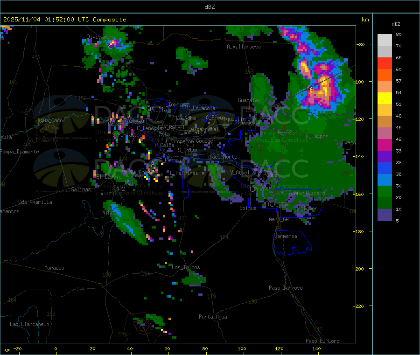Click the 'Morados' map label
The height and width of the screenshot is (355, 420).
[x=54, y=268]
